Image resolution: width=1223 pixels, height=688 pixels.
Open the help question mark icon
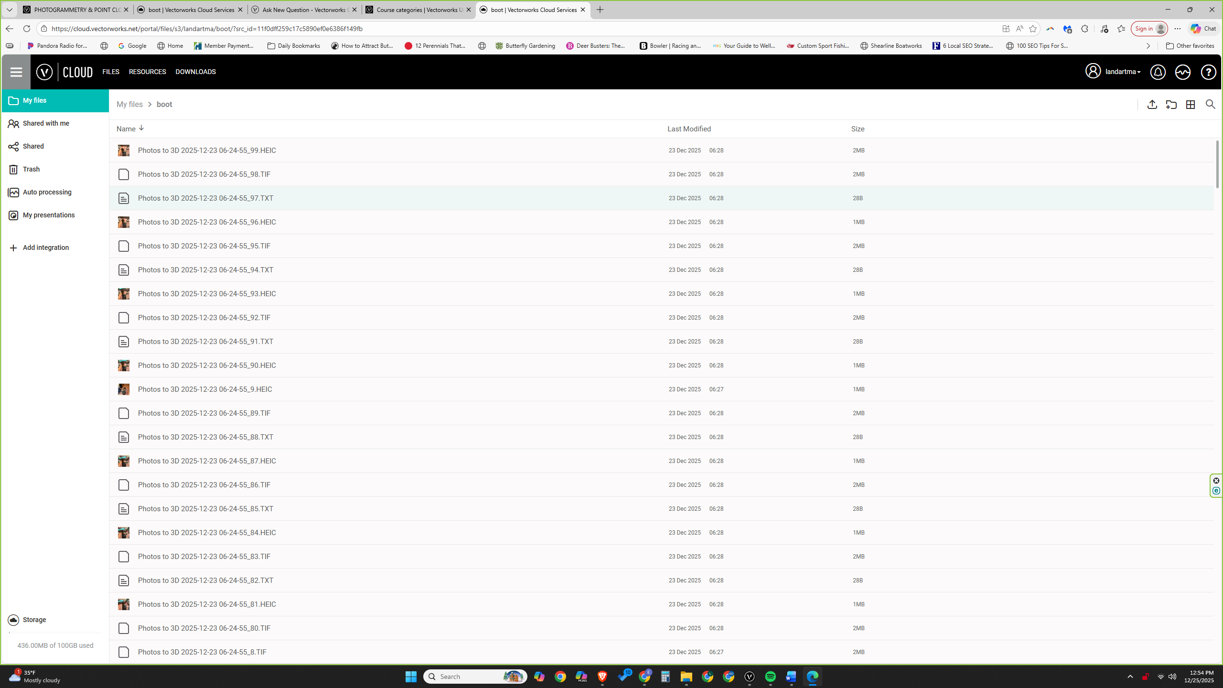click(x=1208, y=72)
